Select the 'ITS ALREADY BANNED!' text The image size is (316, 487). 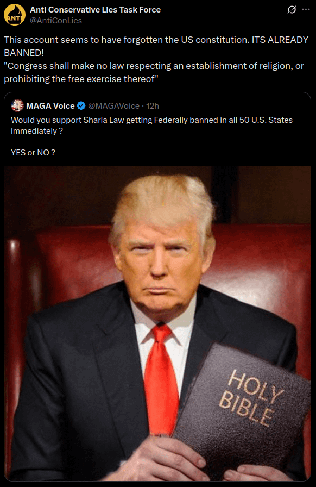click(156, 46)
